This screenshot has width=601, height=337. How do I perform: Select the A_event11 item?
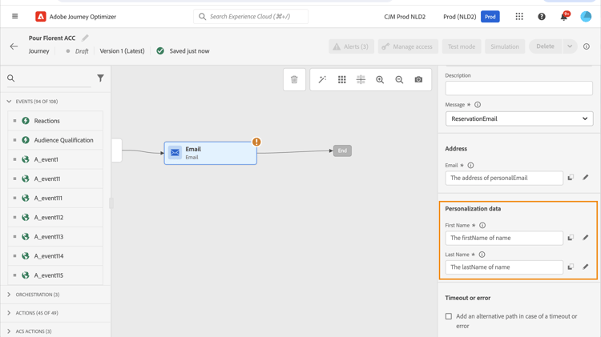coord(55,179)
